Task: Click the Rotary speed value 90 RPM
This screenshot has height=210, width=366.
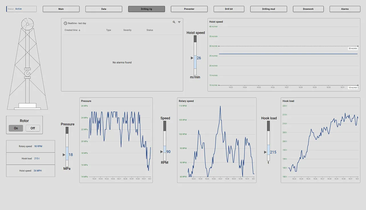Action: click(x=38, y=146)
